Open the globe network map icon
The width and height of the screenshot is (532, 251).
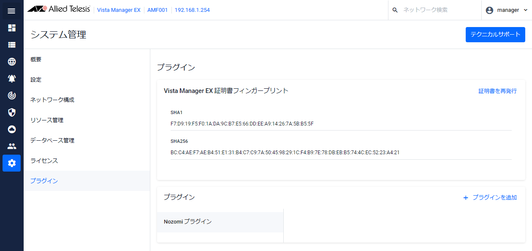point(12,62)
